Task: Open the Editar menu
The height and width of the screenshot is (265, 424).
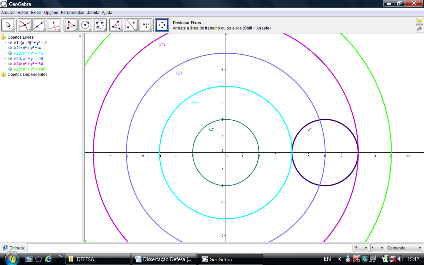Action: click(x=23, y=13)
